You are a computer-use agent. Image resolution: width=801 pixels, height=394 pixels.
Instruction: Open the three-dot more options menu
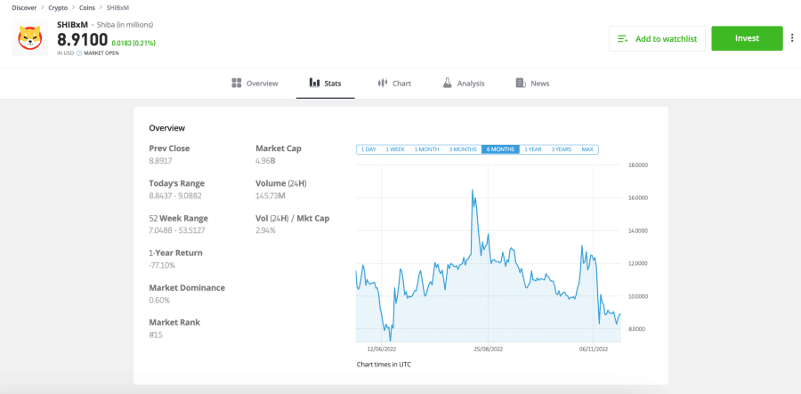click(792, 38)
